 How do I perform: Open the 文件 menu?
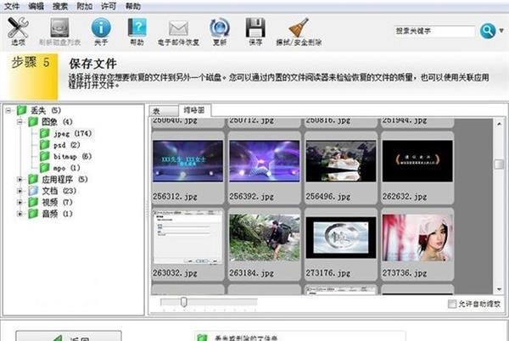coord(12,6)
